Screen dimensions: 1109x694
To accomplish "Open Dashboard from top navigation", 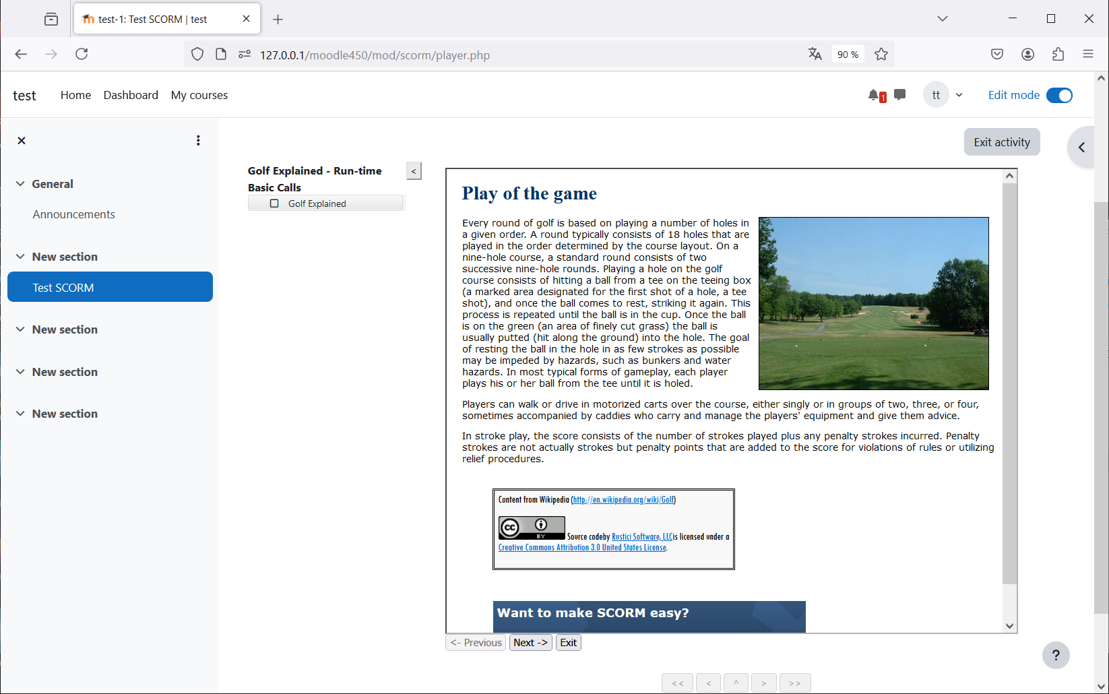I will pyautogui.click(x=131, y=95).
